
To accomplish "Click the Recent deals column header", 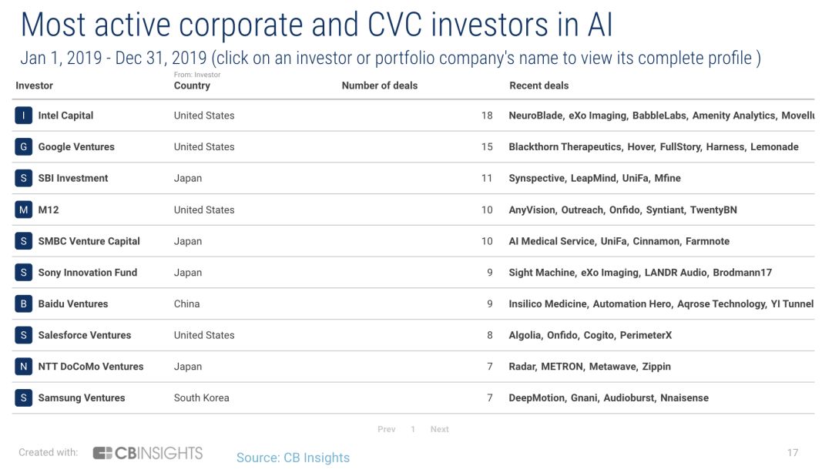I will 538,86.
